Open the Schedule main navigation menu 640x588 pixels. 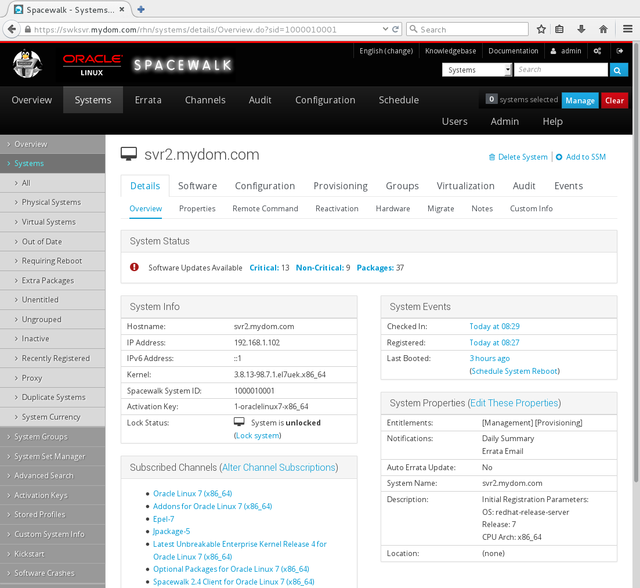pyautogui.click(x=399, y=100)
